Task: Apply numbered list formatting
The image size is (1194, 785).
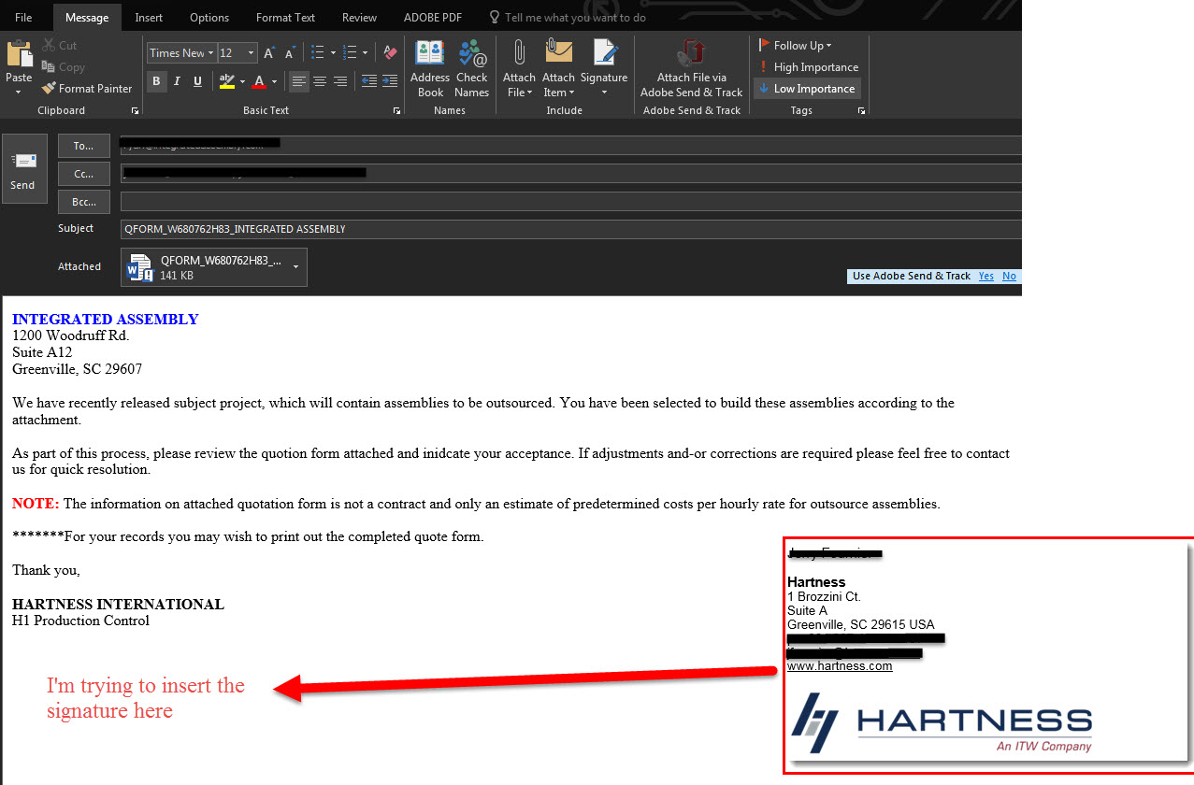Action: click(350, 52)
